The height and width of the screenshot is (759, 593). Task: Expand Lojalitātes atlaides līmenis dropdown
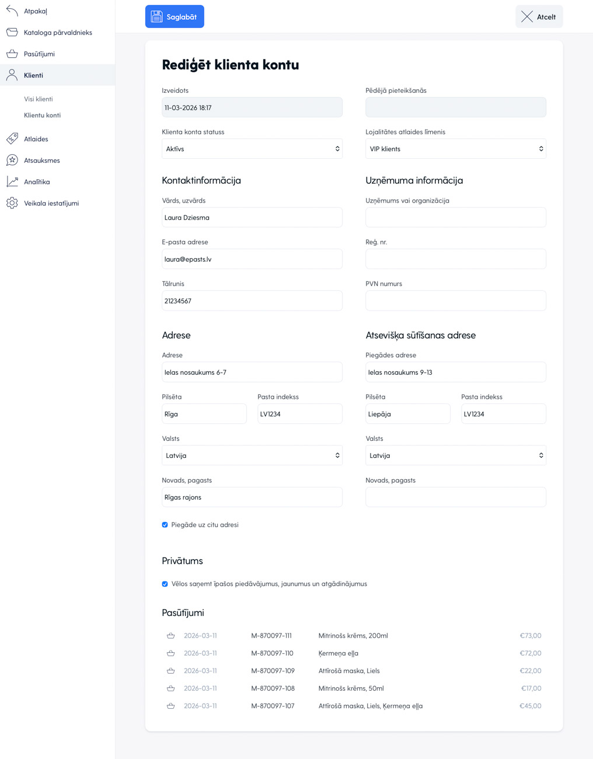tap(455, 149)
